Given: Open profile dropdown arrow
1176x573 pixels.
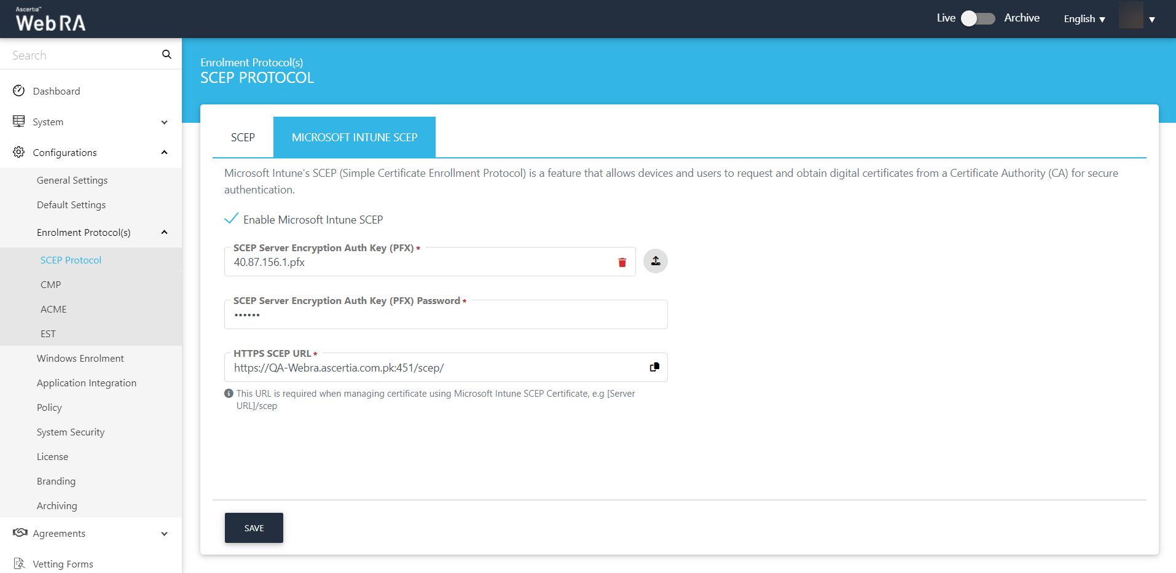Looking at the screenshot, I should tap(1152, 20).
